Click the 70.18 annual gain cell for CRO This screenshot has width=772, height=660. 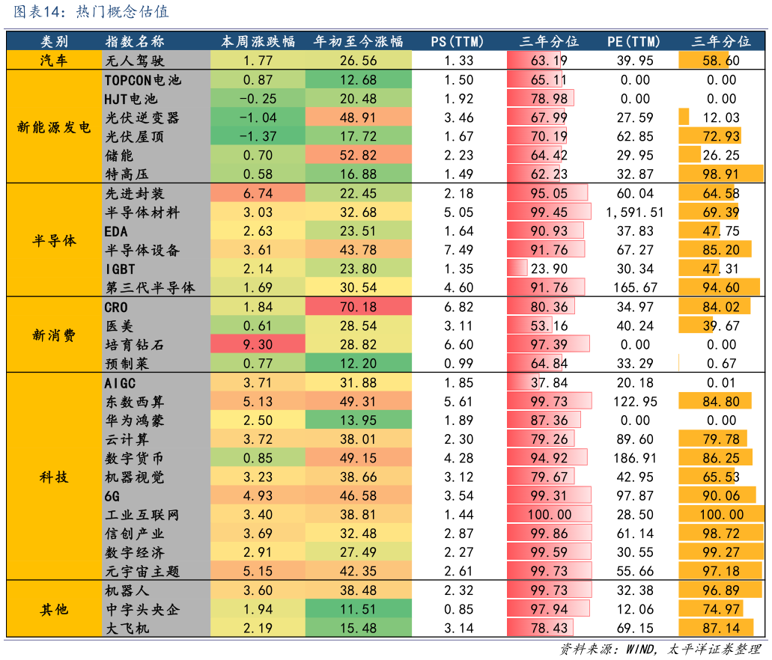(x=358, y=305)
